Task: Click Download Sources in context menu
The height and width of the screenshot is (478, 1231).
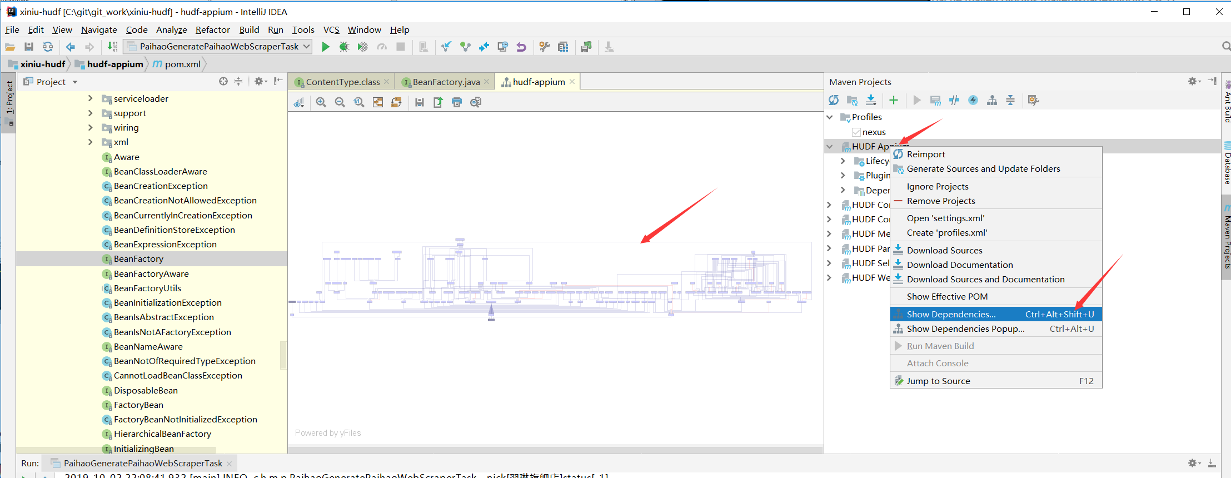Action: [x=944, y=251]
